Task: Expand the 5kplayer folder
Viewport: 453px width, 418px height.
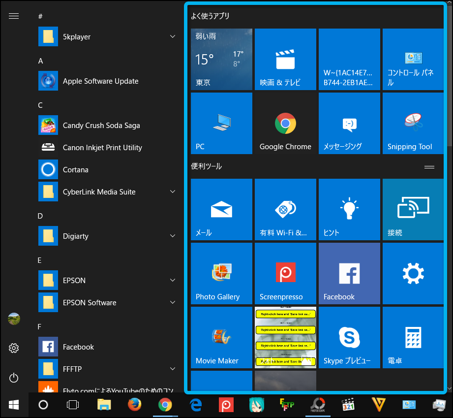Action: (x=173, y=37)
